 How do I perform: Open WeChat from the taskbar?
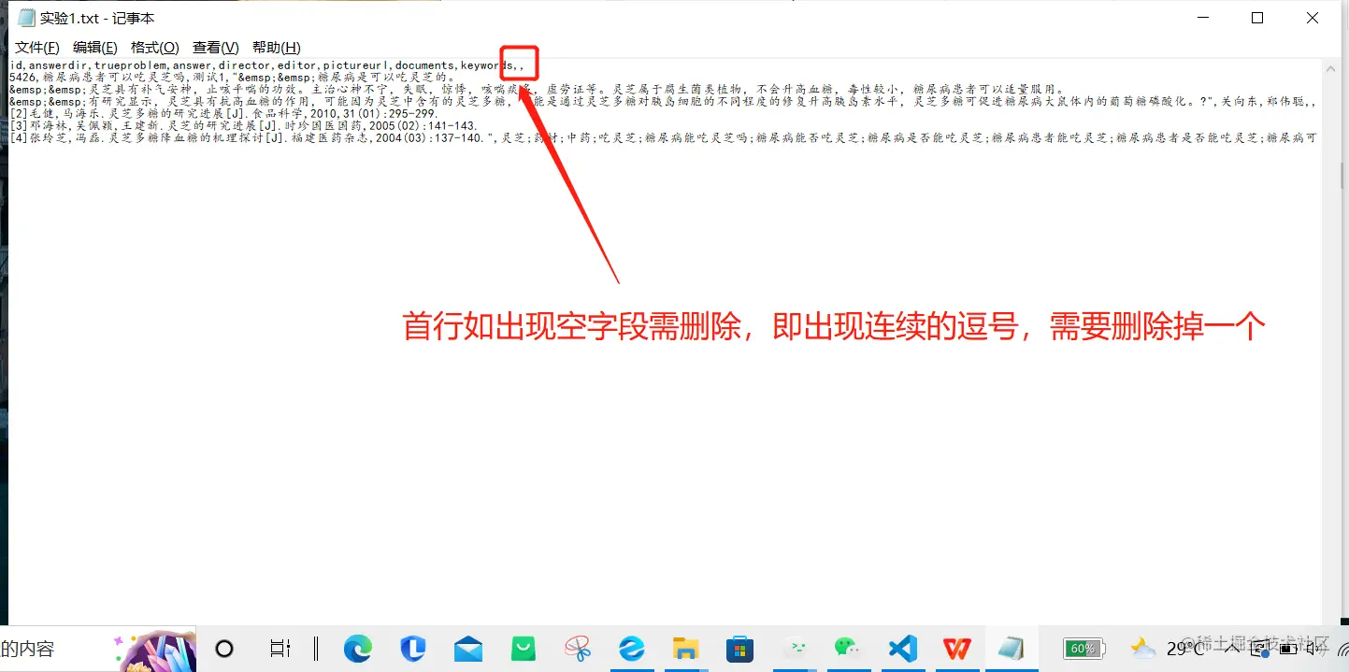pyautogui.click(x=848, y=649)
